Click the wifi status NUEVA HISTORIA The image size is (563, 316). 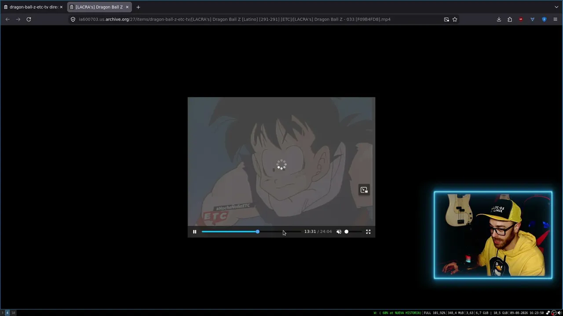pos(397,313)
